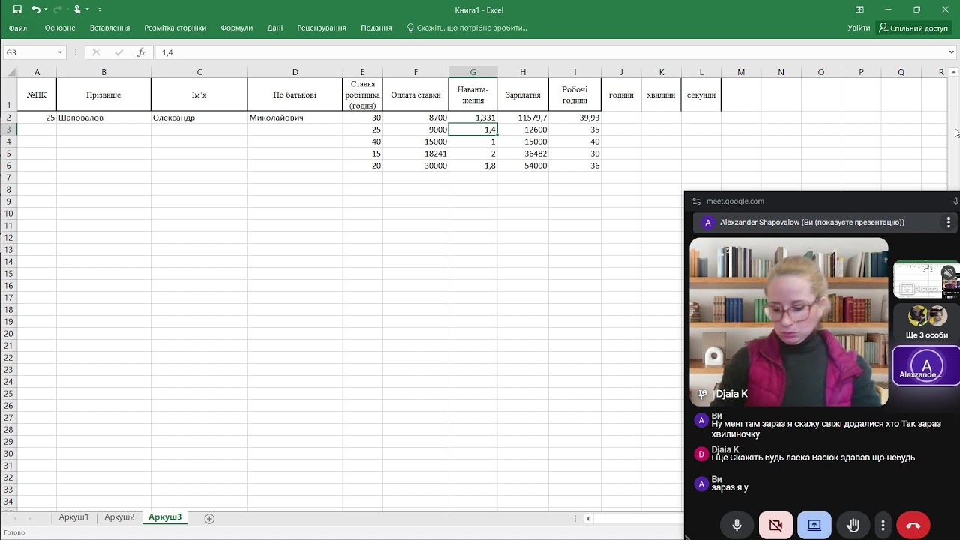
Task: Click the present screen button in Meet
Action: (814, 526)
